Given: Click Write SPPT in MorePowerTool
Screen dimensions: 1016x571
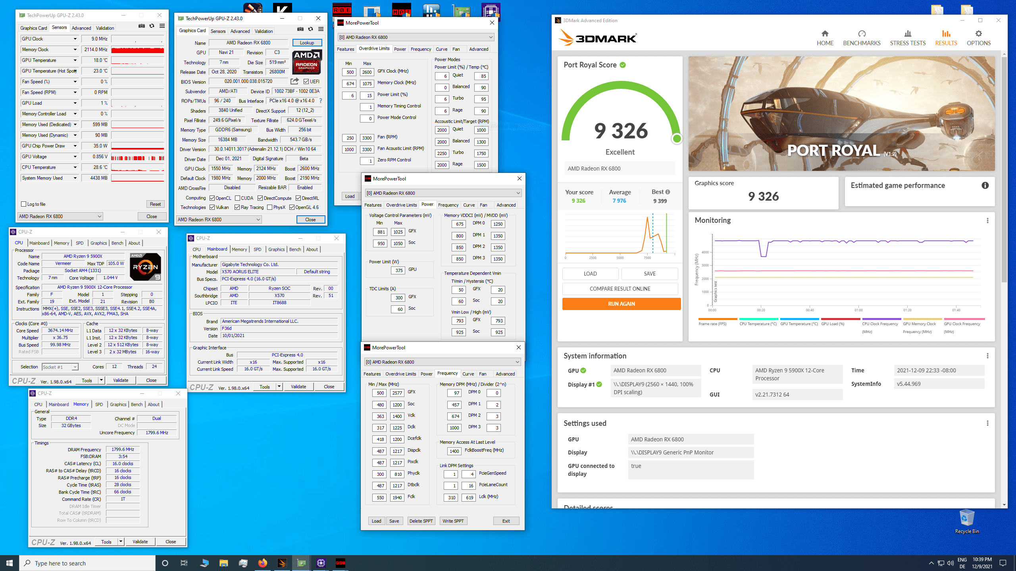Looking at the screenshot, I should [x=453, y=521].
